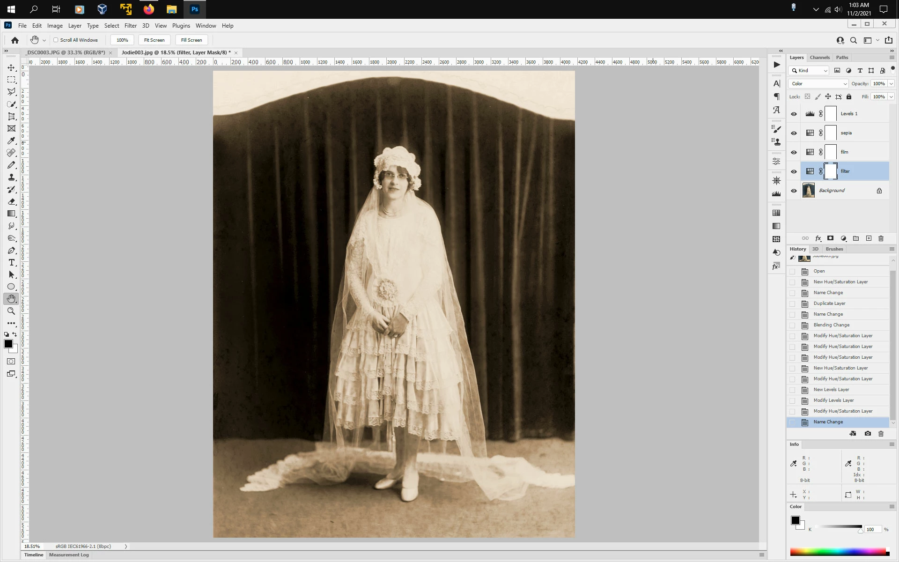Select the Crop tool

12,116
